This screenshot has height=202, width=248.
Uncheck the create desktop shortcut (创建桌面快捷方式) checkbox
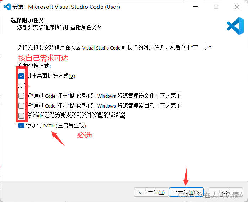[21, 76]
